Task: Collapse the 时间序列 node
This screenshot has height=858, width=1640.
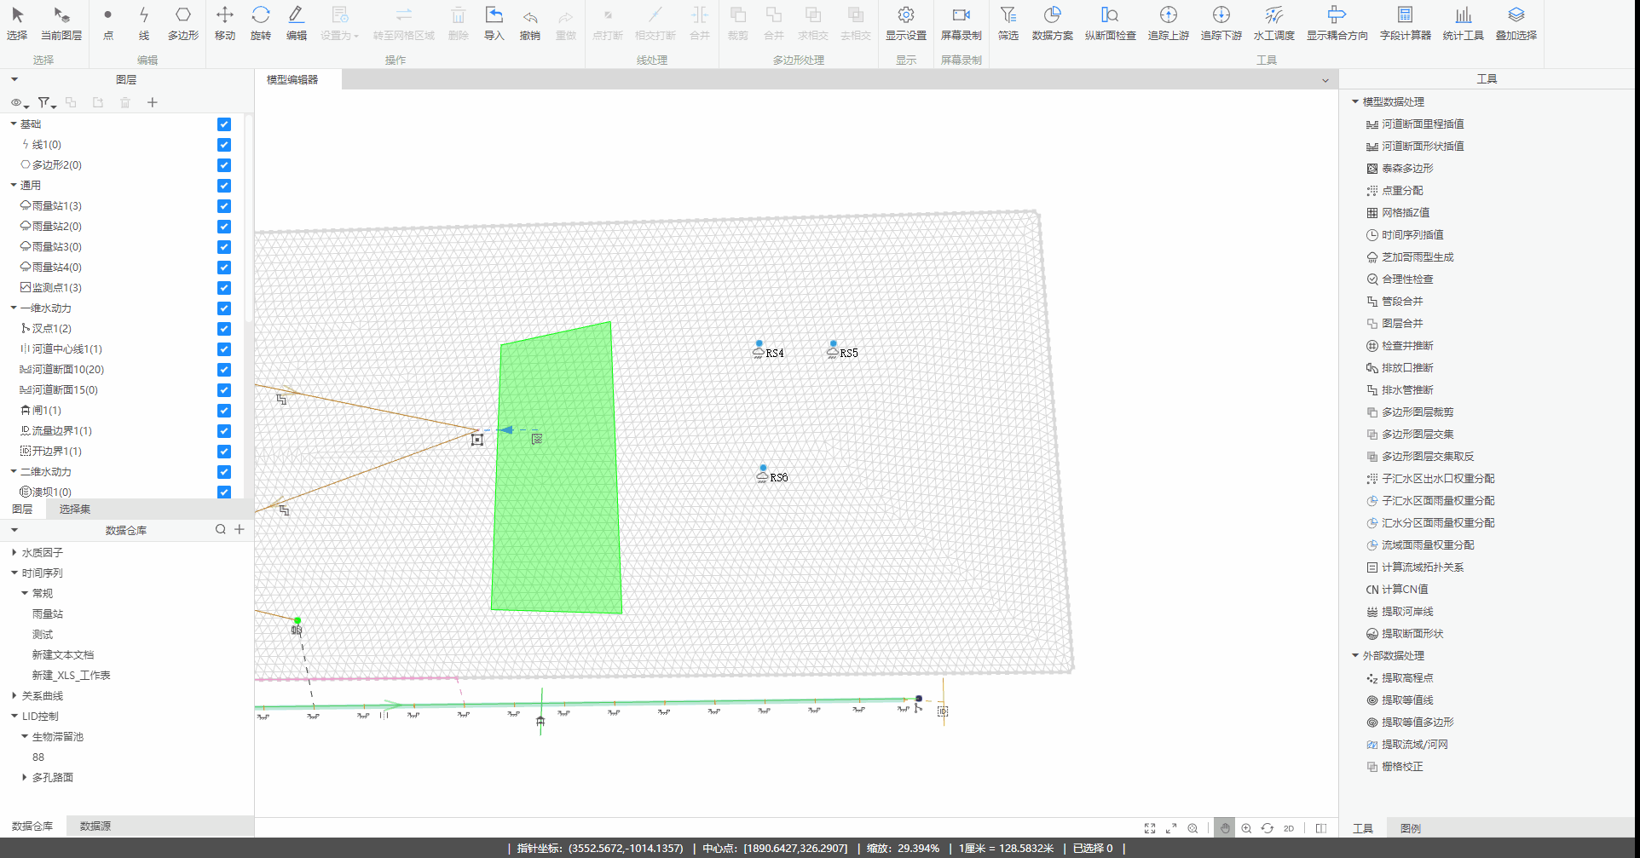Action: pyautogui.click(x=14, y=573)
